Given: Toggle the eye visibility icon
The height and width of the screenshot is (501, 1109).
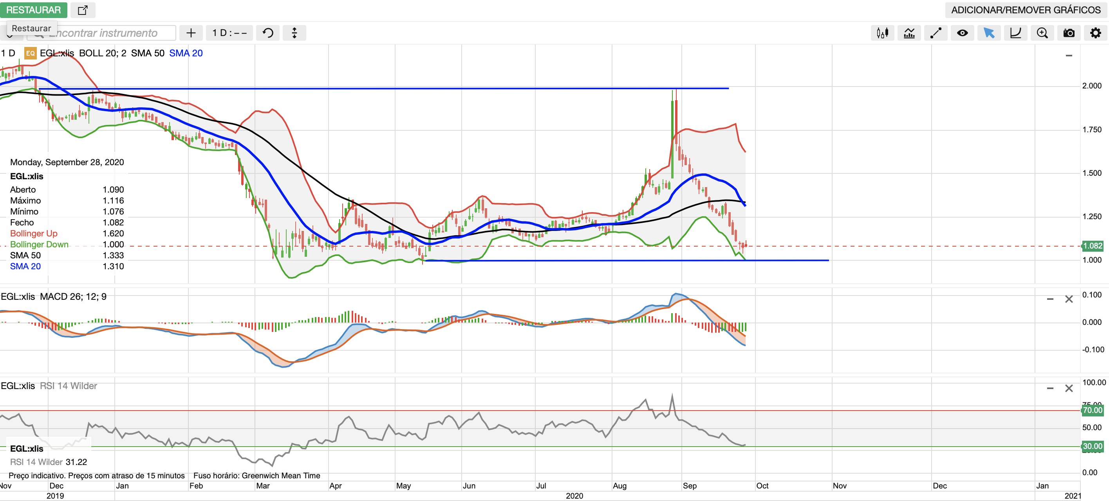Looking at the screenshot, I should click(962, 33).
